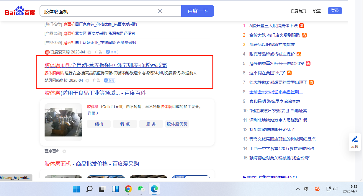Open the 反馈 feedback icon

(354, 142)
